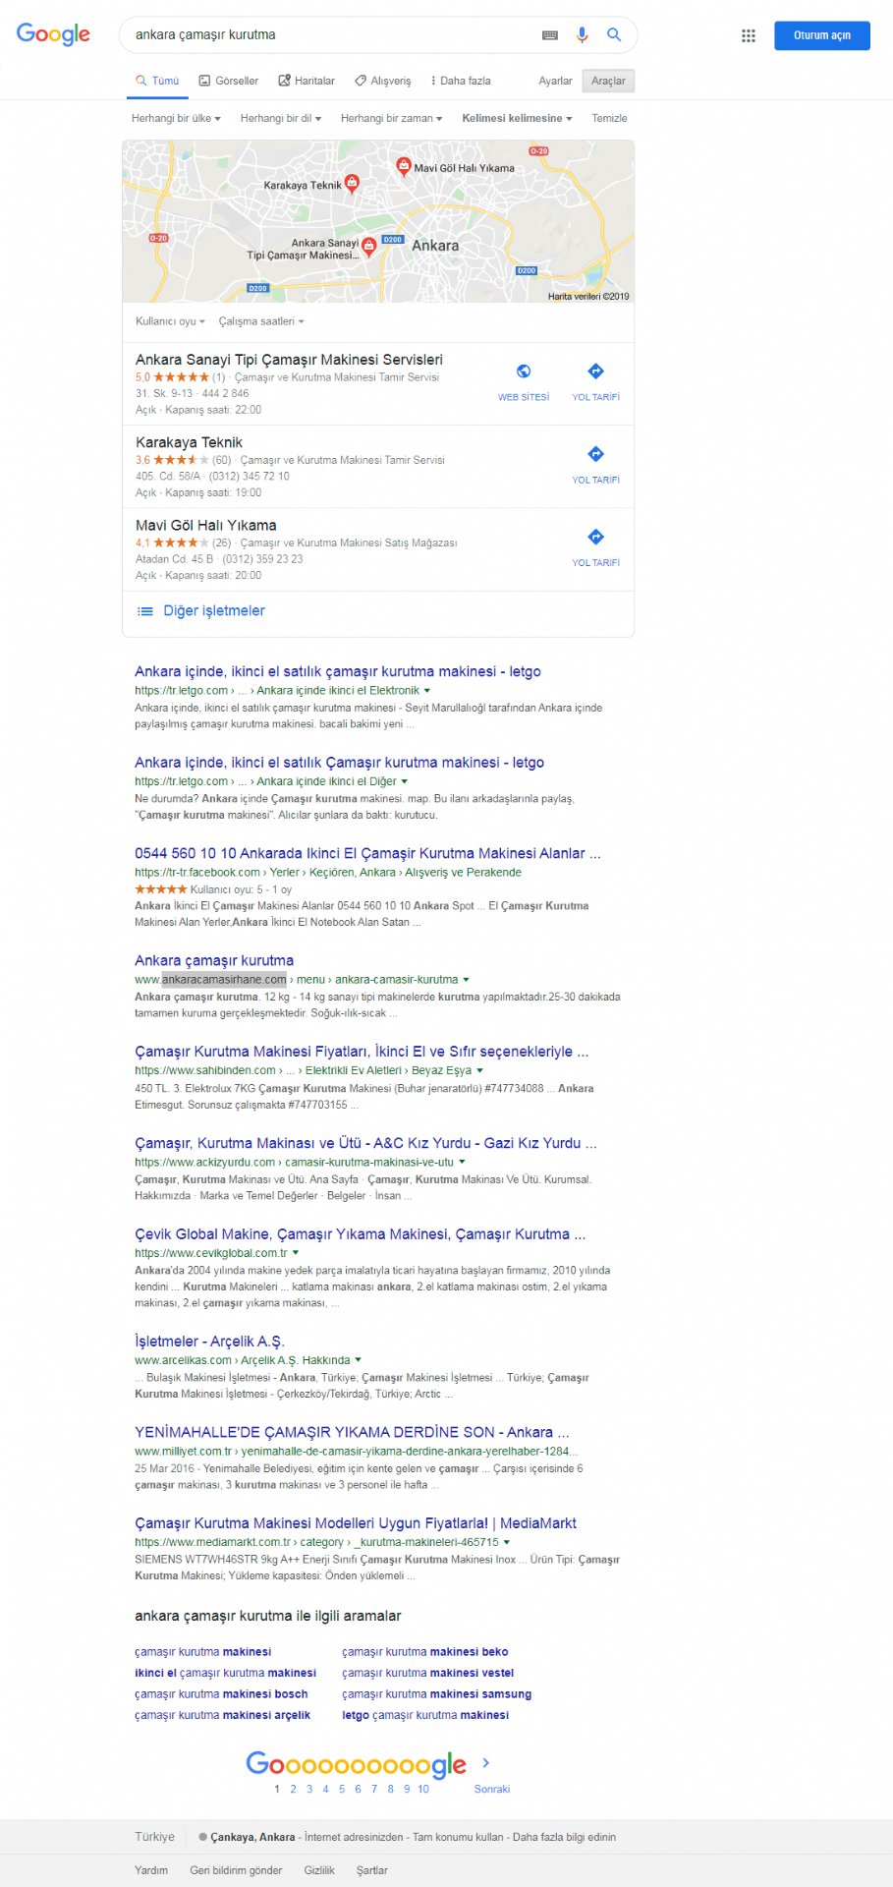Click the list icon beside Diğer işletmeler

145,611
